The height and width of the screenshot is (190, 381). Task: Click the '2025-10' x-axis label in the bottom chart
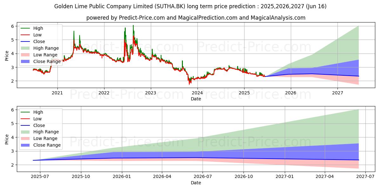pos(81,177)
